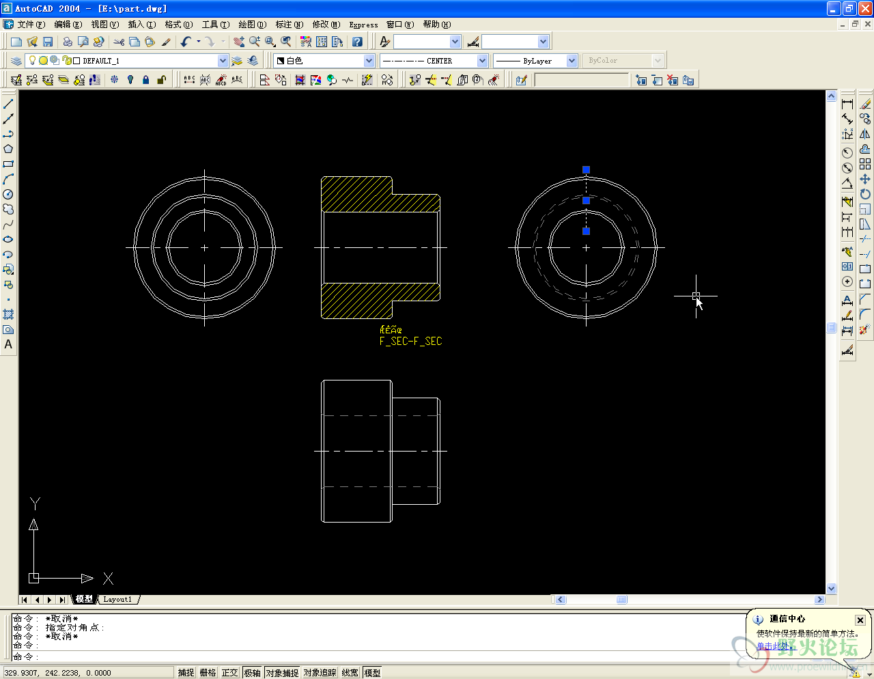Select the Mirror tool in Modify toolbar
Screen dimensions: 874x679
point(865,134)
